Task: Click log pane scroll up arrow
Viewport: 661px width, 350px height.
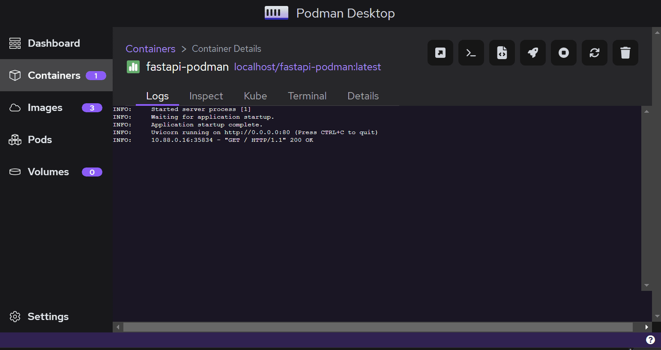Action: click(x=646, y=111)
